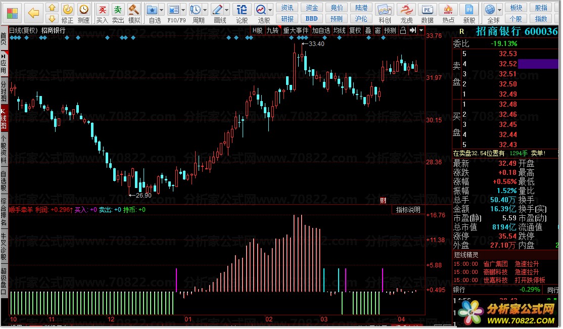Click the green 卖出 sell icon
Image resolution: width=563 pixels, height=329 pixels.
[118, 10]
